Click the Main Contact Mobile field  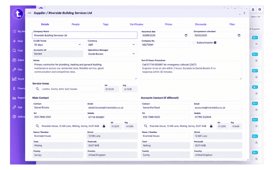(112, 117)
